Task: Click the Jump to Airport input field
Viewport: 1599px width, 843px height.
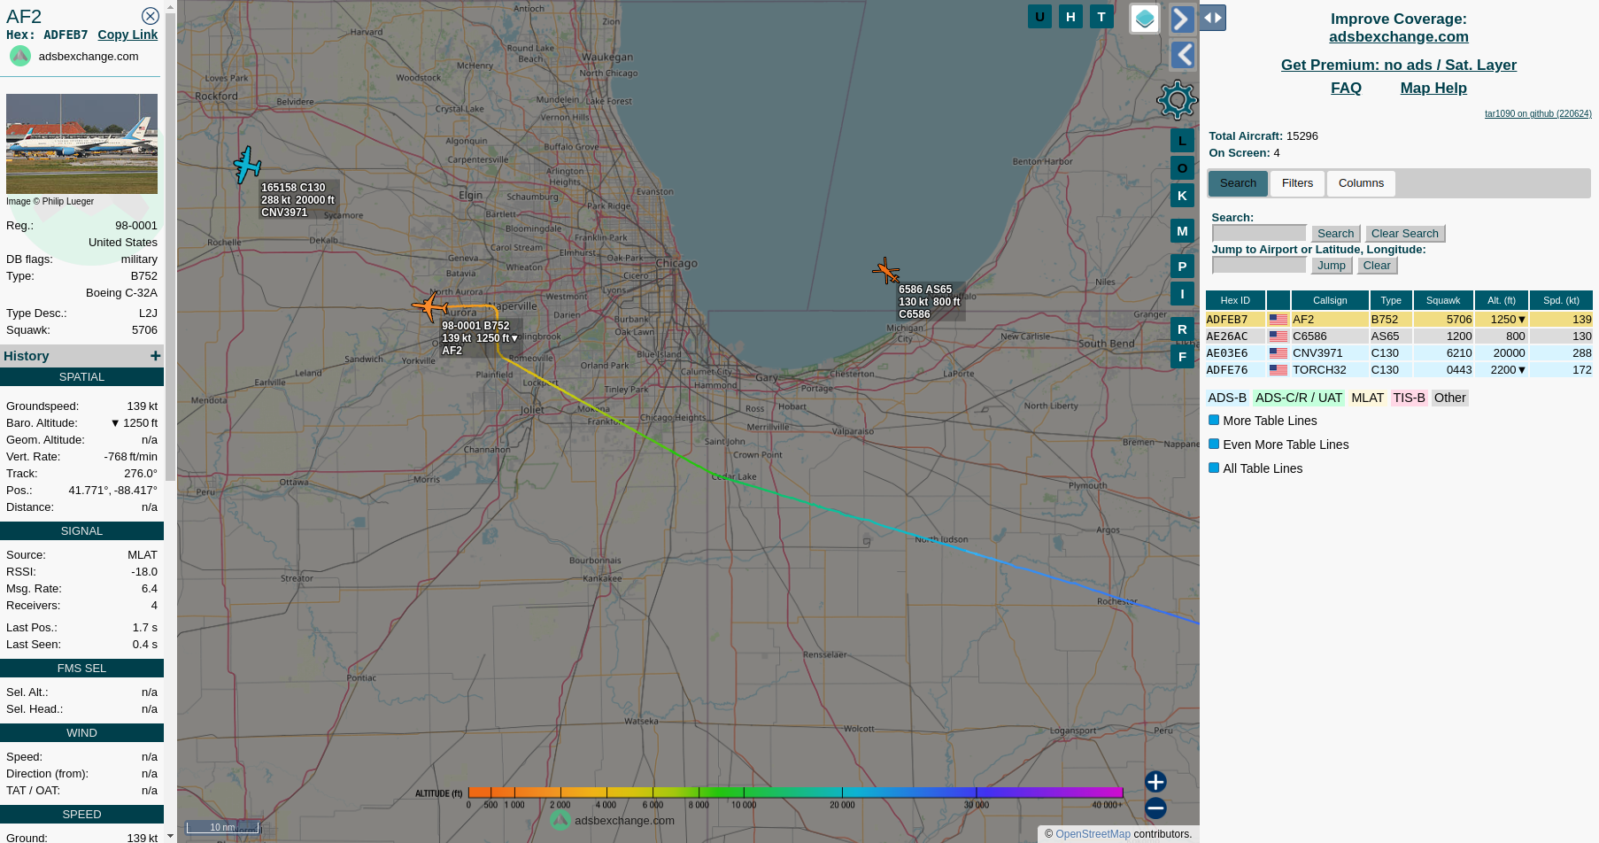Action: click(x=1259, y=265)
